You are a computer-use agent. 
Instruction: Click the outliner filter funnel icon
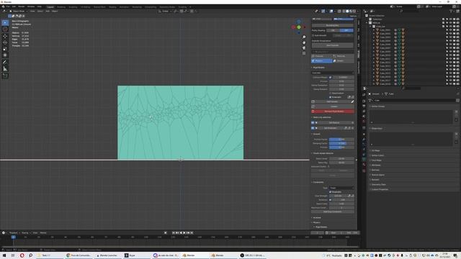pyautogui.click(x=451, y=12)
